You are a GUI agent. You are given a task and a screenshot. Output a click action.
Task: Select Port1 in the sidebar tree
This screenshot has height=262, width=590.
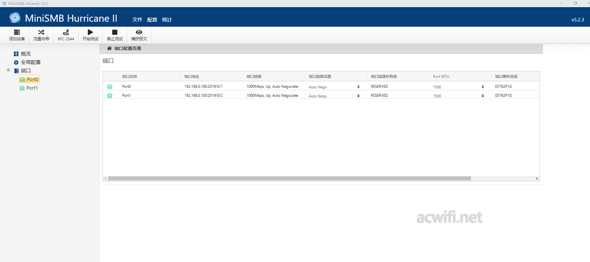(x=29, y=88)
